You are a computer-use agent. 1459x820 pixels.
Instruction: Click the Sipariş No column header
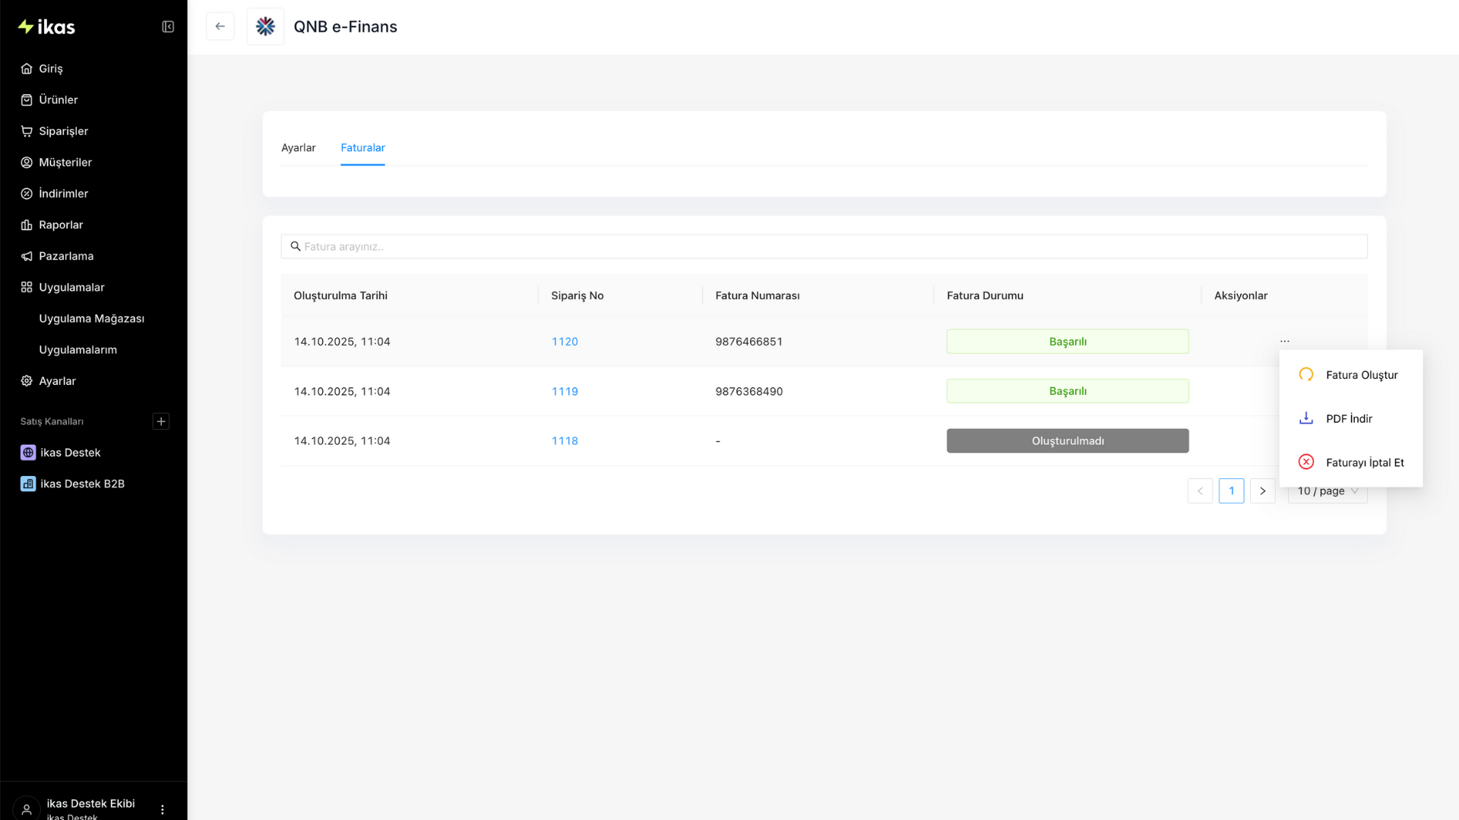[578, 296]
